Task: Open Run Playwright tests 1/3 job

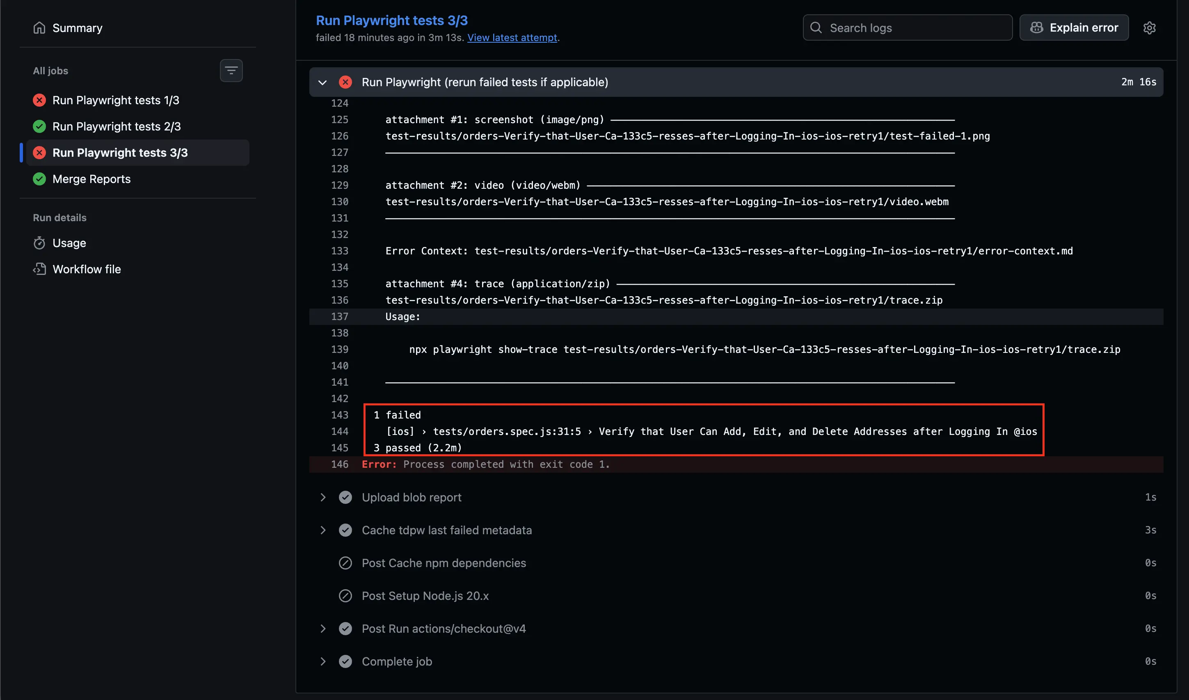Action: [116, 100]
